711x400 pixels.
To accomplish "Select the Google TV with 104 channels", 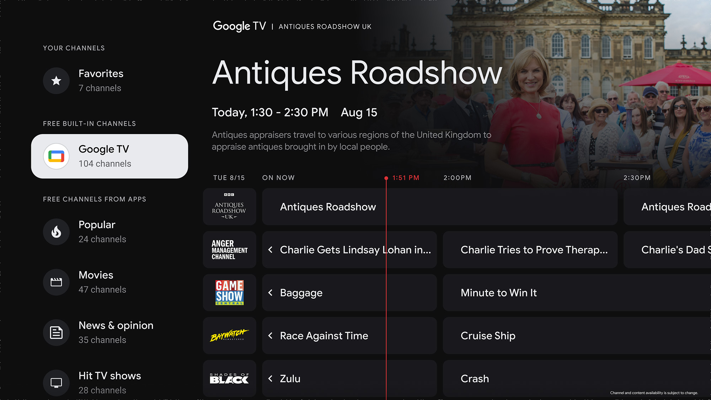I will click(x=109, y=156).
